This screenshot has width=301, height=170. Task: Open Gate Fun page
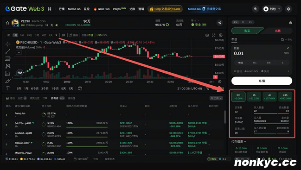coord(102,9)
